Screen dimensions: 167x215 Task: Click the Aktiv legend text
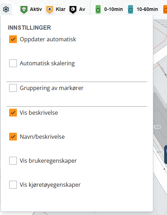pos(36,9)
